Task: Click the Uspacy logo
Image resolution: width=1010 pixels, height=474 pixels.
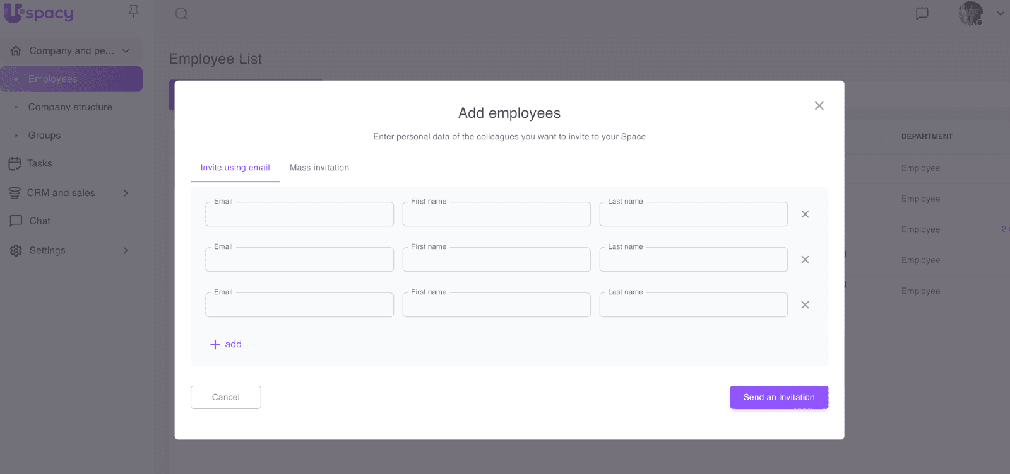Action: (39, 13)
